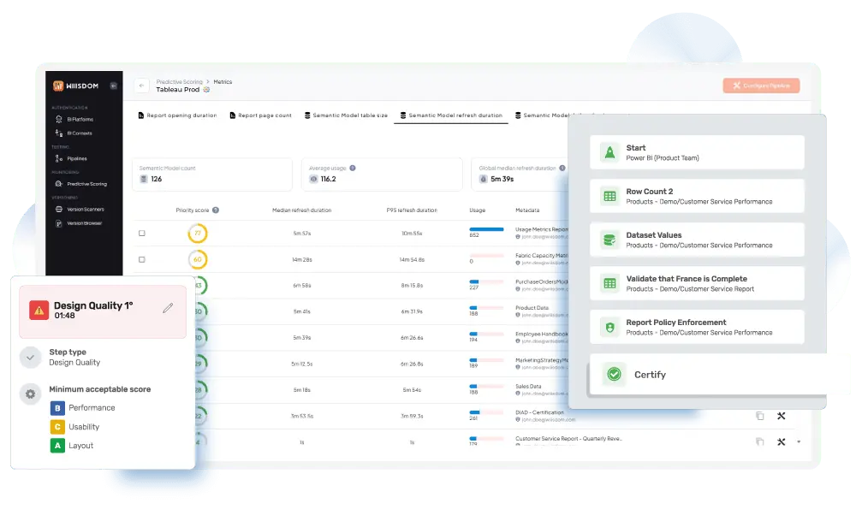Click the tools icon in Customer Service Report row
The image size is (856, 509).
781,441
